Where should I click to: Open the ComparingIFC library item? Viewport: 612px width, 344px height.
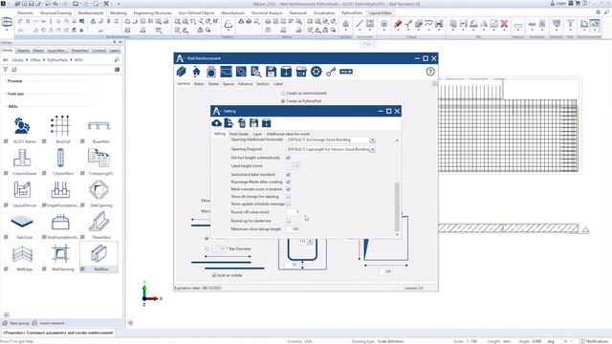pos(98,158)
